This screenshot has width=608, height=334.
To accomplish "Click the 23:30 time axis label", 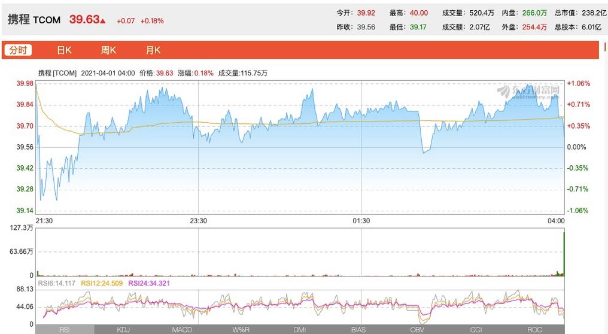I will pyautogui.click(x=198, y=221).
